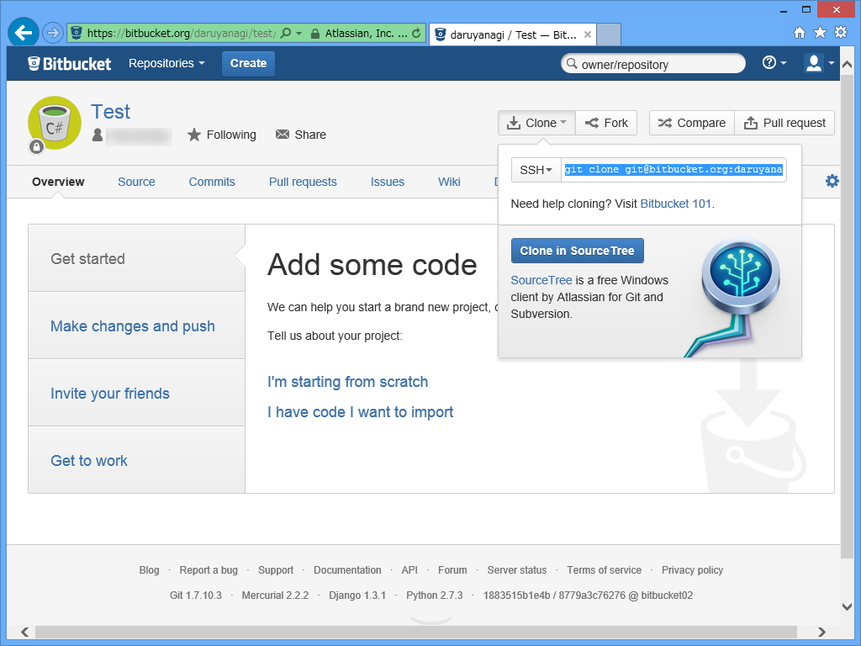Create a Pull request from the header
This screenshot has width=861, height=646.
(784, 122)
